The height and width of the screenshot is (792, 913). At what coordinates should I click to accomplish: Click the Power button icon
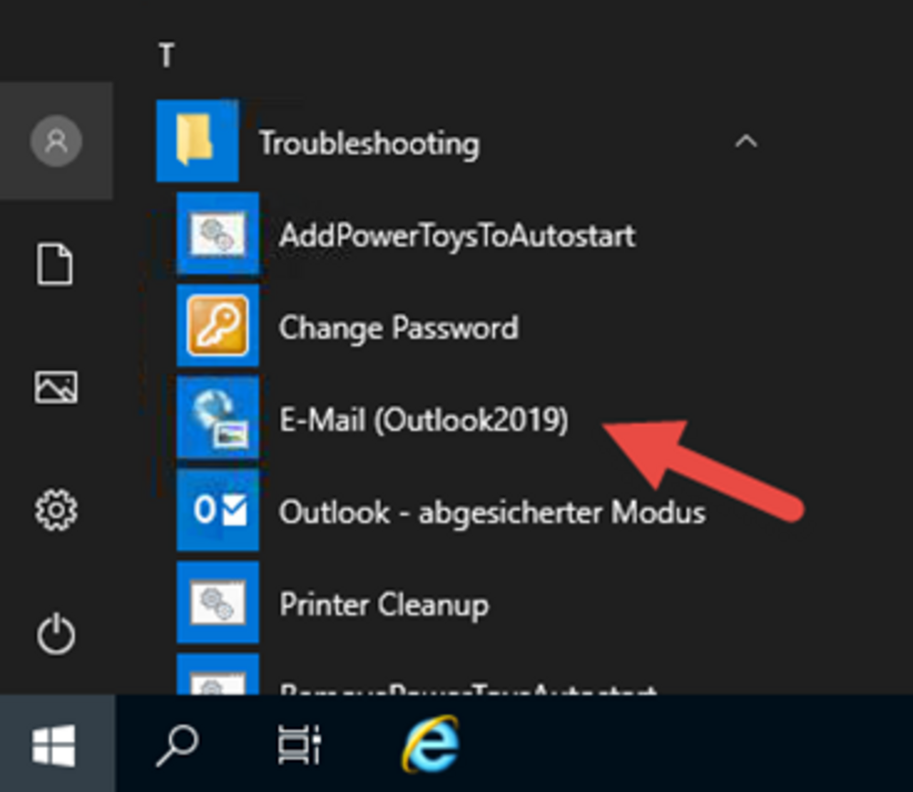(56, 633)
